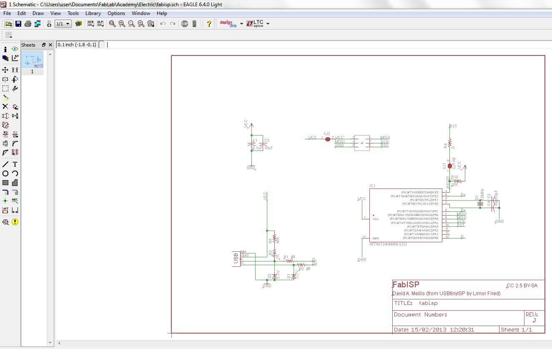
Task: Open the Grid settings icon
Action: pyautogui.click(x=9, y=35)
